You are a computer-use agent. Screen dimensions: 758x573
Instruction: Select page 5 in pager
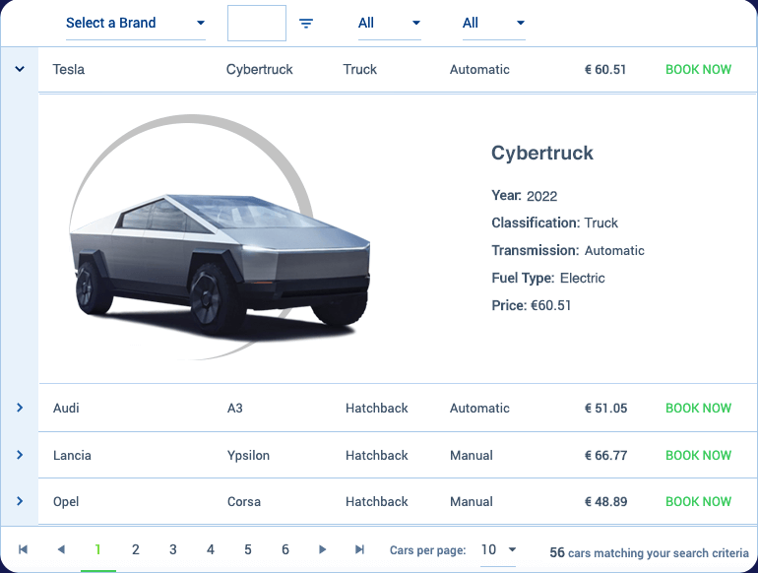click(x=248, y=549)
